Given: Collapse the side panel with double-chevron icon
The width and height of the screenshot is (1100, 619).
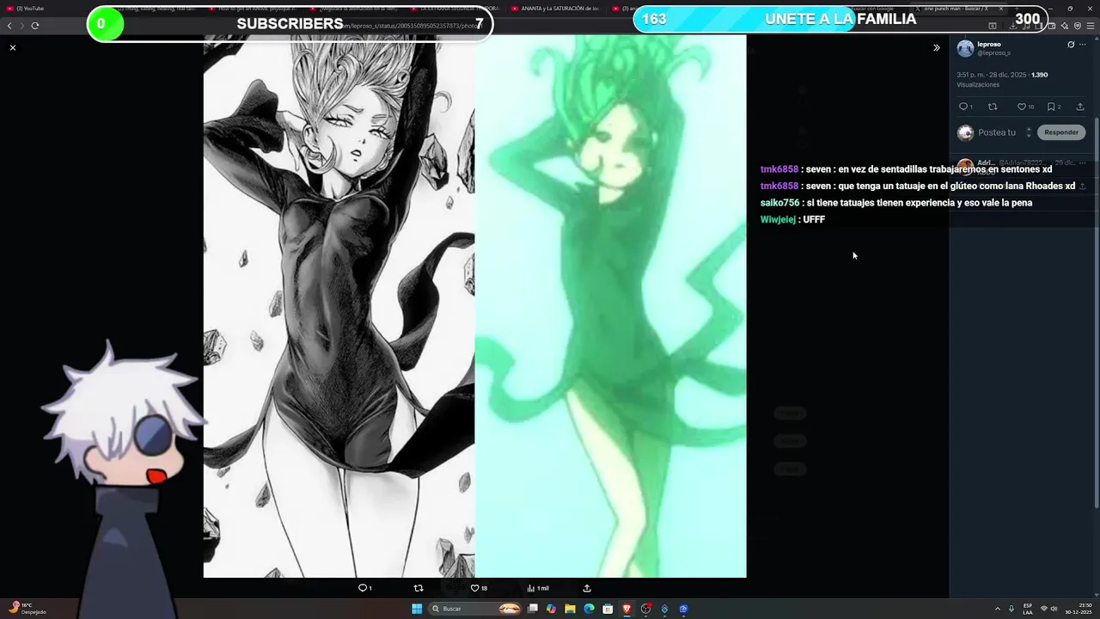Looking at the screenshot, I should tap(937, 48).
